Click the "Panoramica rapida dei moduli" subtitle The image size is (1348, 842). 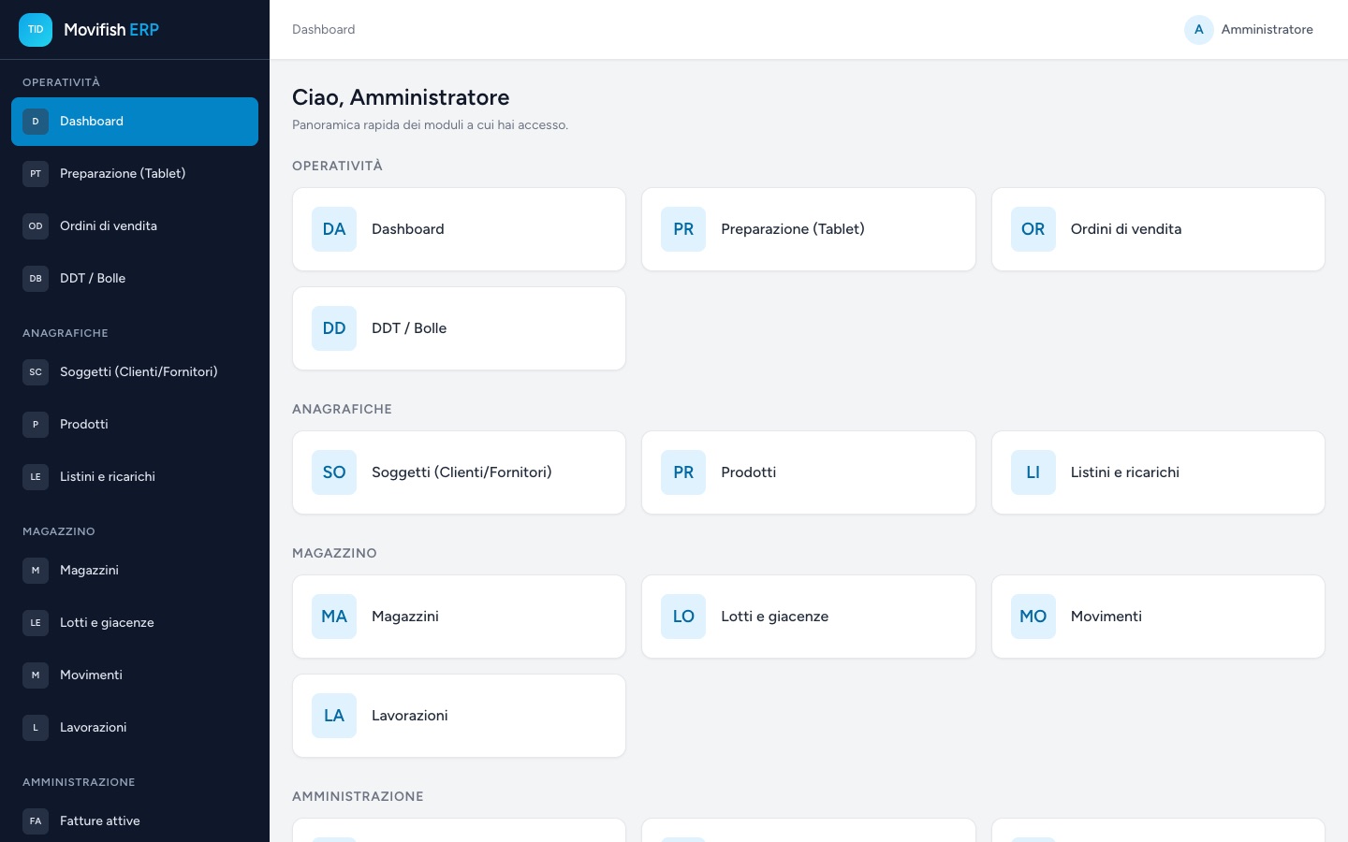pos(430,125)
